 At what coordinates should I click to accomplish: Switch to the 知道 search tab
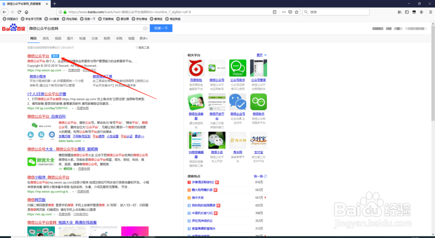(82, 38)
